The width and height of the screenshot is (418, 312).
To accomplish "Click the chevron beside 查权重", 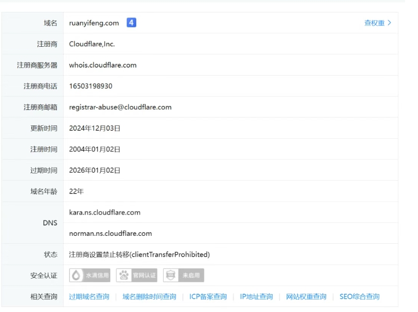I will (390, 23).
